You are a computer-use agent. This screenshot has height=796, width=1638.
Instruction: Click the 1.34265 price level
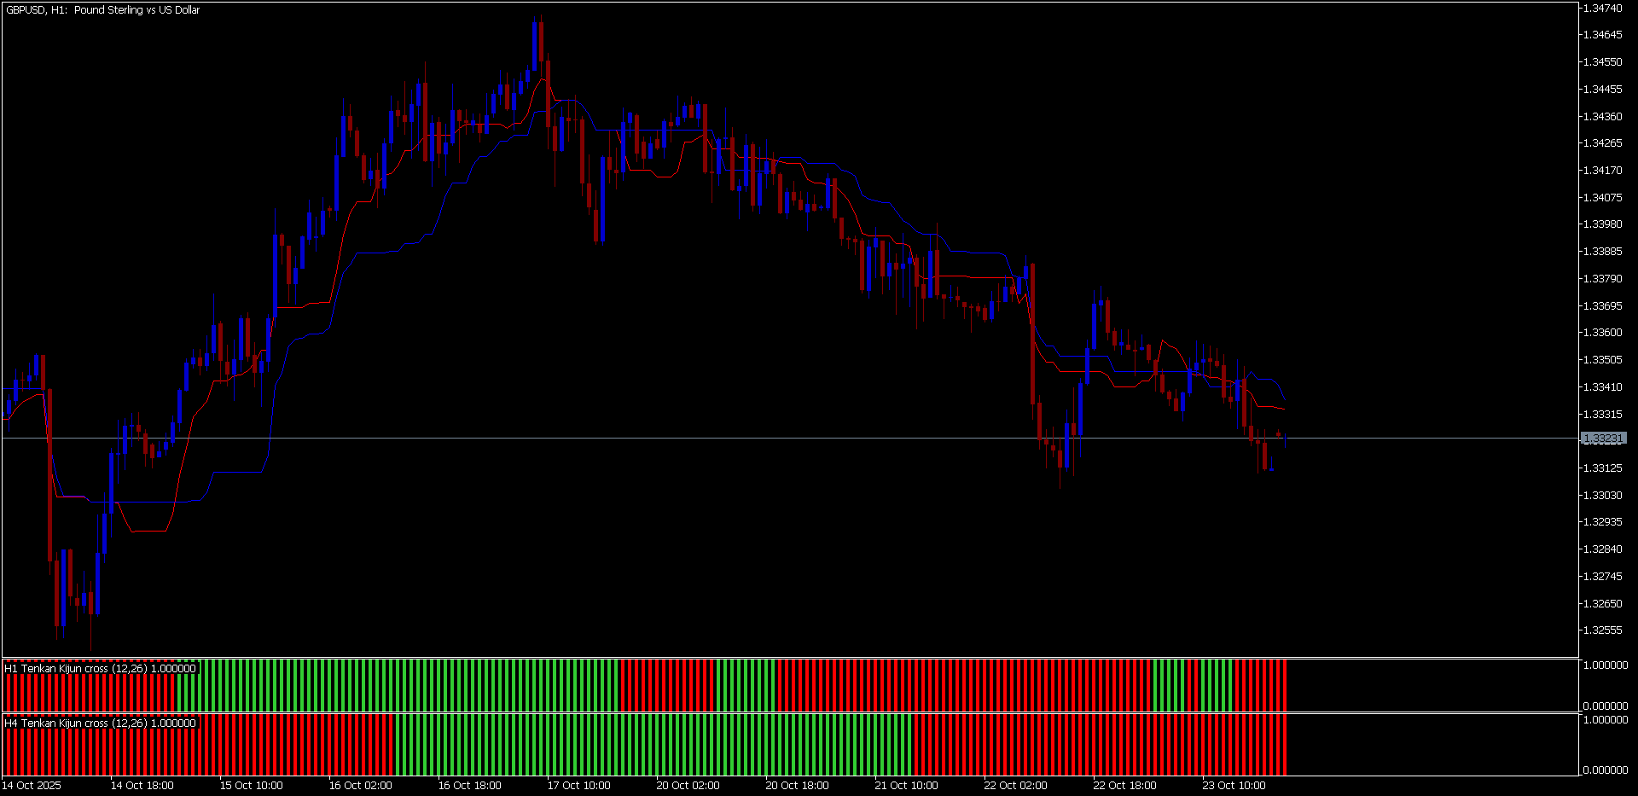(1602, 143)
